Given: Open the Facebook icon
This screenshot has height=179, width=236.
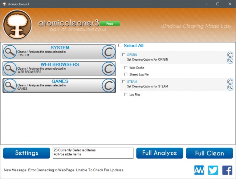Looking at the screenshot, I should pos(227,170).
